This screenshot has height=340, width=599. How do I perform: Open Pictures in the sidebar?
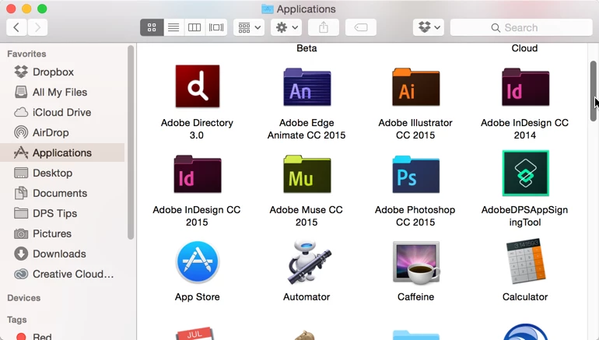(x=63, y=233)
